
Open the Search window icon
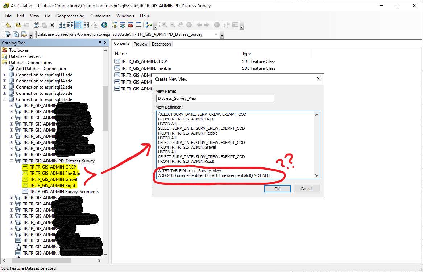(104, 25)
